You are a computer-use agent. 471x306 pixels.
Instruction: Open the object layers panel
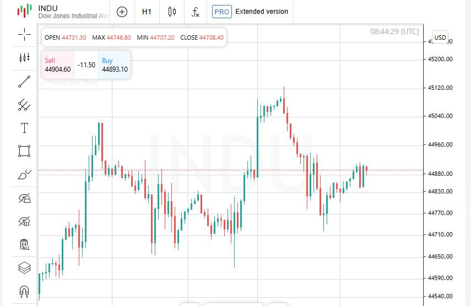pyautogui.click(x=24, y=268)
